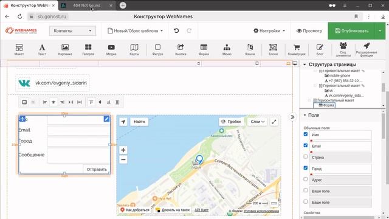Uncheck the Город field checkbox

(306, 168)
